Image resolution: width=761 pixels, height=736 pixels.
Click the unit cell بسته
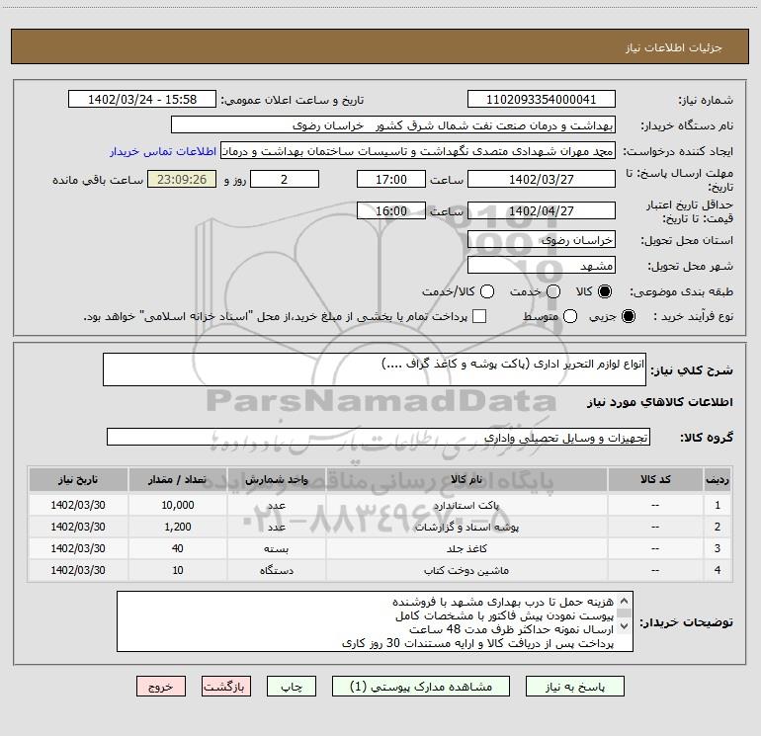coord(276,548)
